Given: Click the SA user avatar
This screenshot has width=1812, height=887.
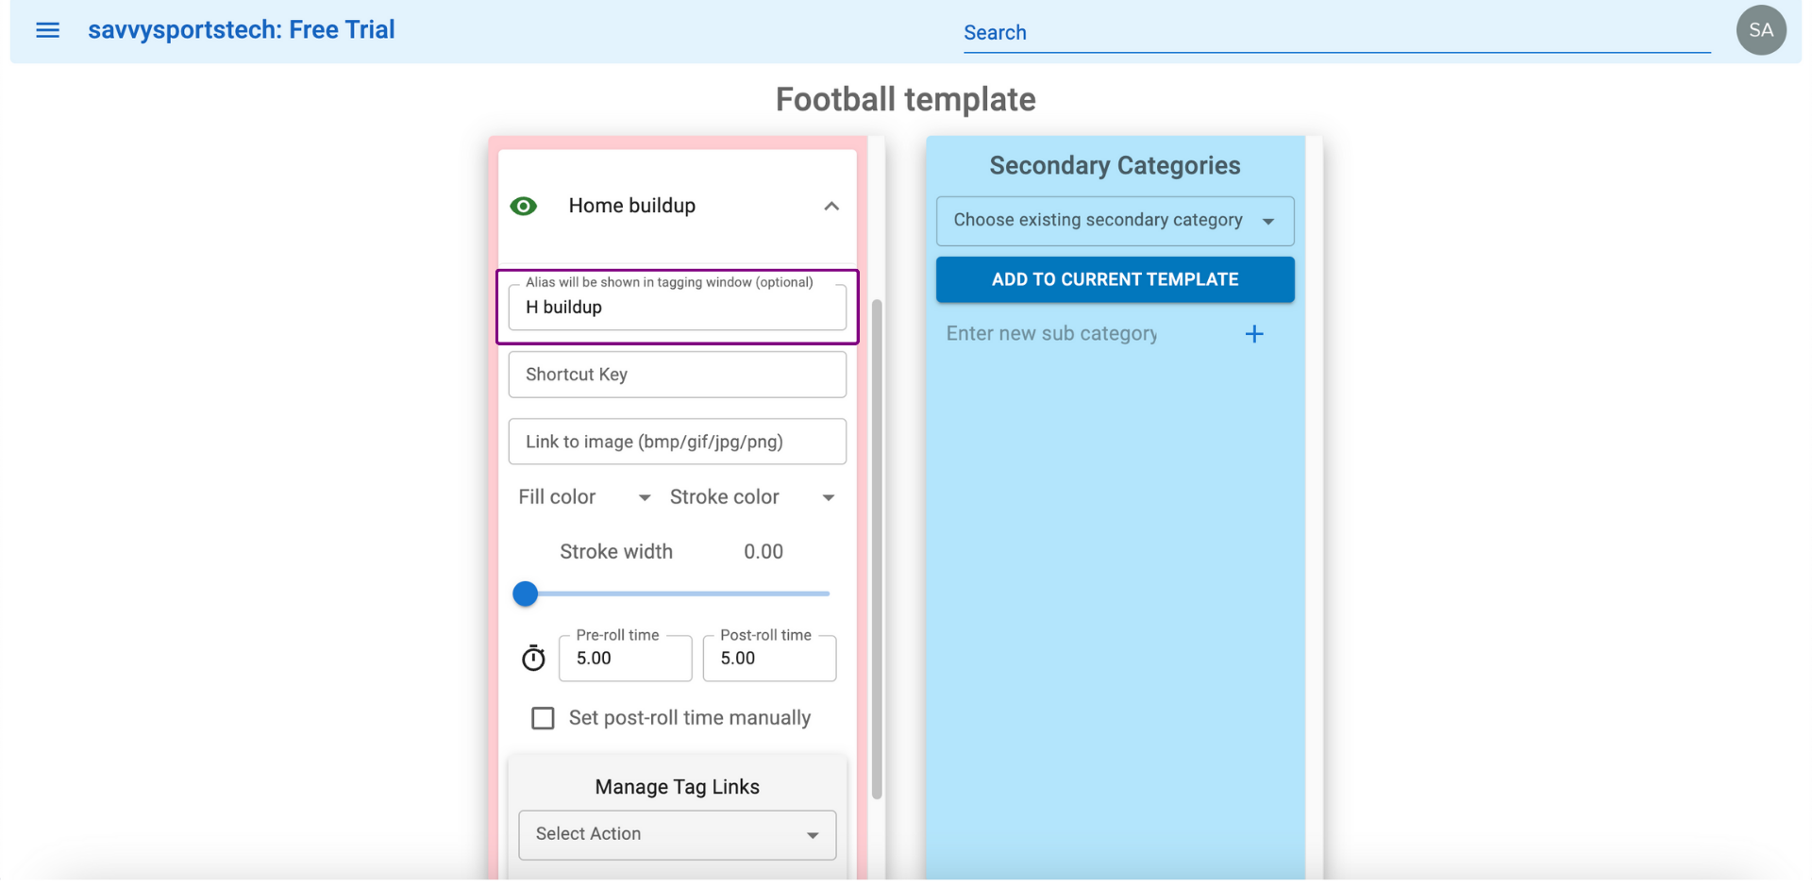Looking at the screenshot, I should coord(1761,30).
